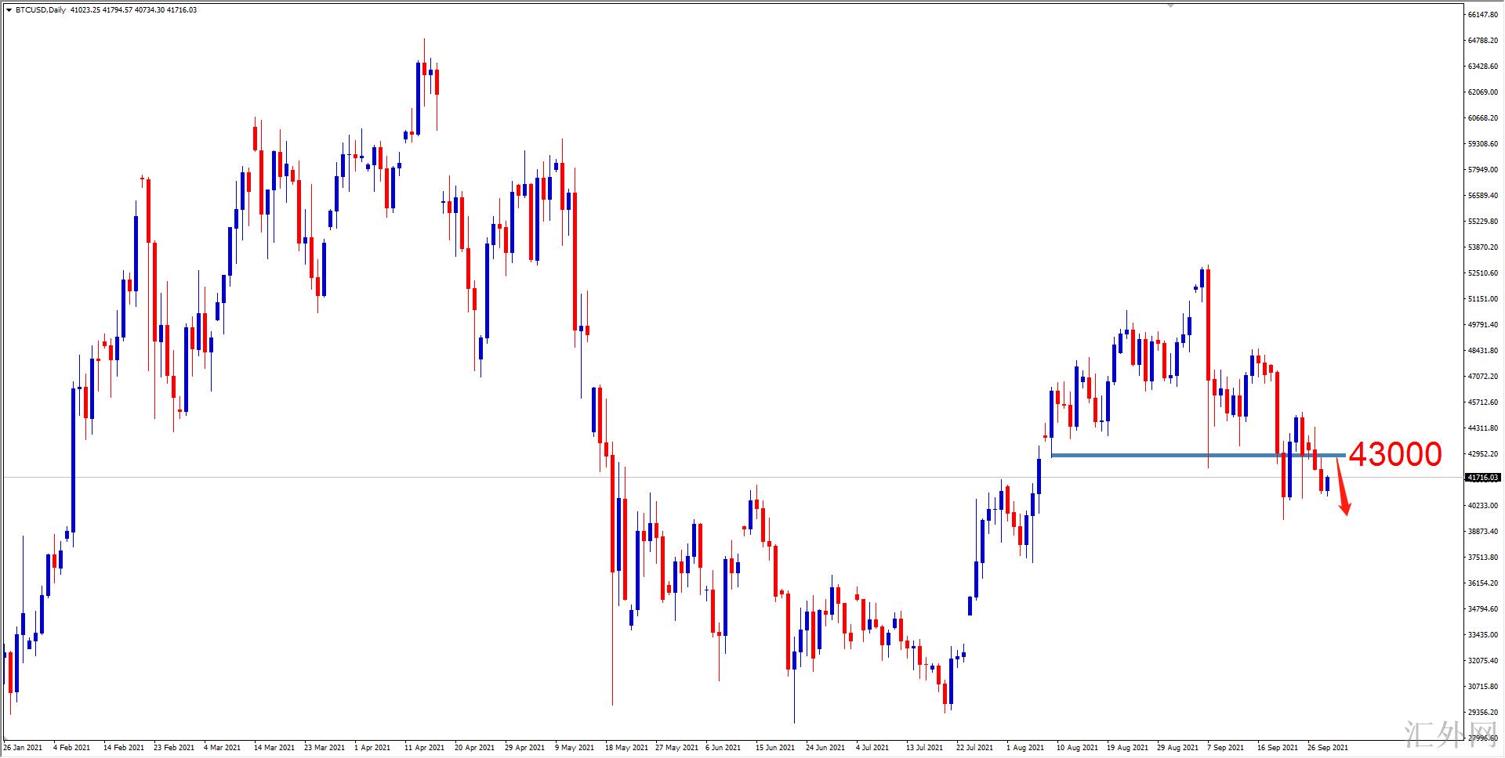Image resolution: width=1505 pixels, height=758 pixels.
Task: Click the 51151.00 price axis label
Action: pos(1483,299)
